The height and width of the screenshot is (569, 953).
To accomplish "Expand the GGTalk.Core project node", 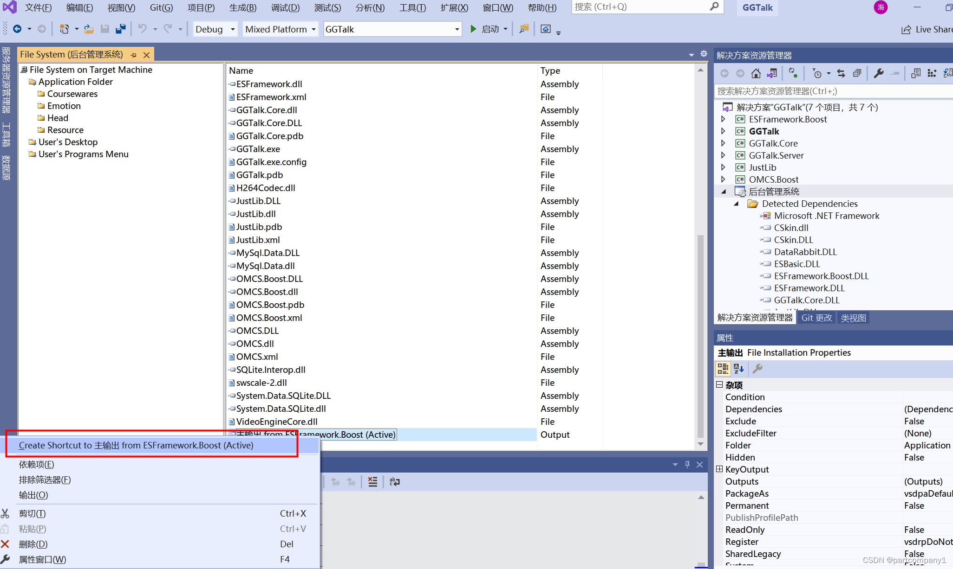I will 723,143.
